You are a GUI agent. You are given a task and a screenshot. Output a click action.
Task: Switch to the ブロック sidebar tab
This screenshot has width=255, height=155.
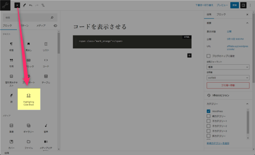pos(221,15)
